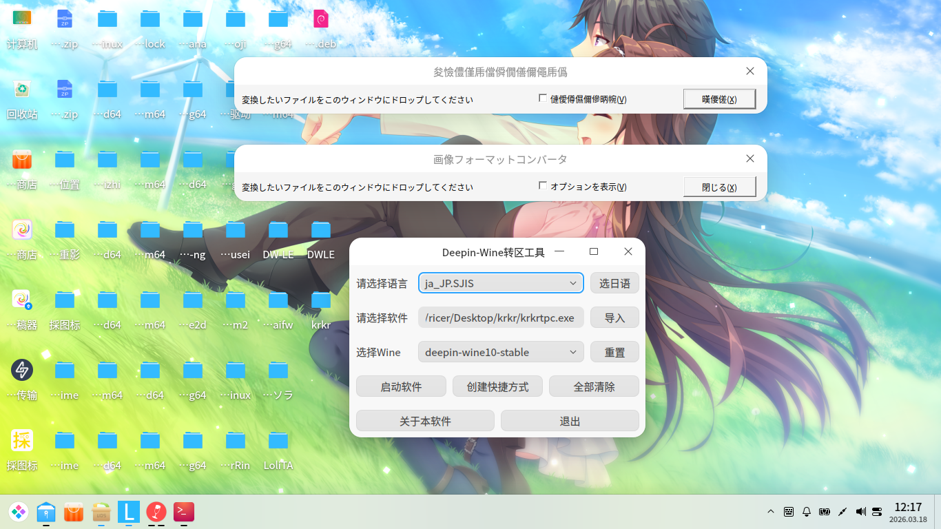Select the folder labeled …izhi
The image size is (941, 529).
pyautogui.click(x=107, y=159)
